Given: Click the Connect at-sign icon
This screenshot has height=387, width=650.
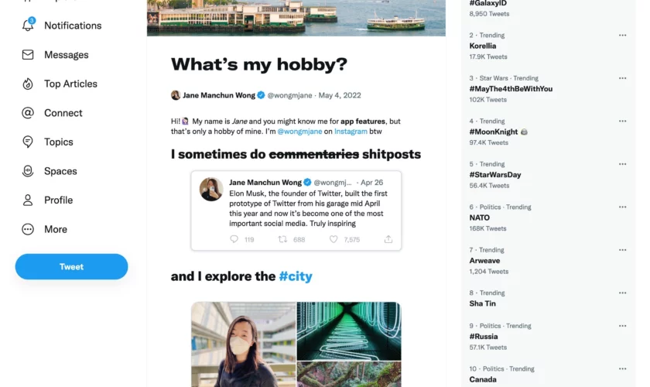Looking at the screenshot, I should pos(28,113).
